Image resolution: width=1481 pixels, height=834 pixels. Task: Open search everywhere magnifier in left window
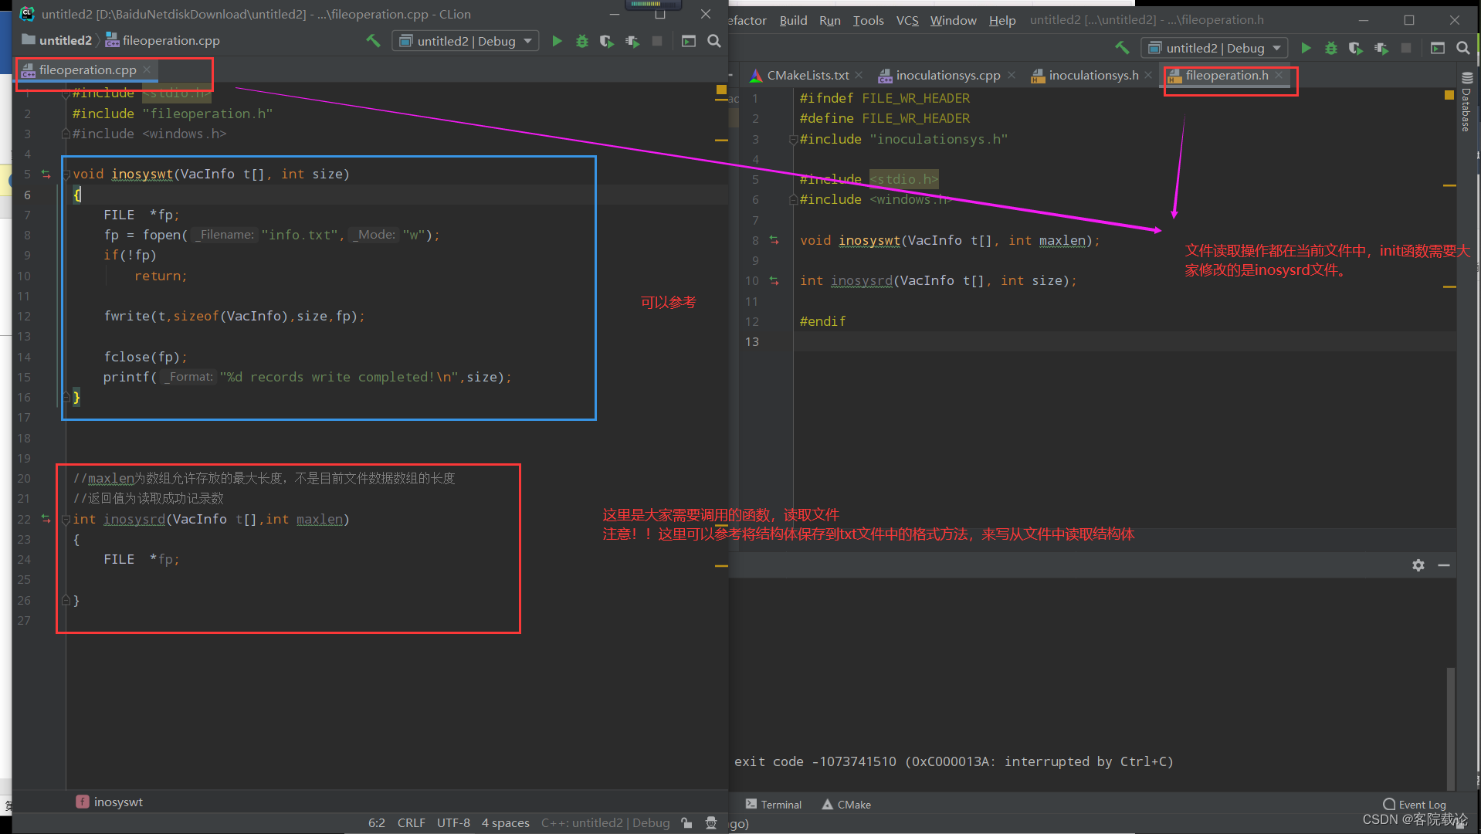(x=714, y=41)
